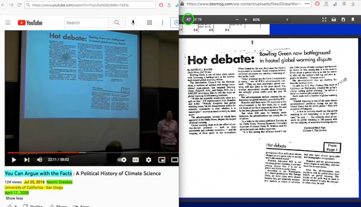Click in the YouTube search box
The width and height of the screenshot is (361, 207).
86,22
